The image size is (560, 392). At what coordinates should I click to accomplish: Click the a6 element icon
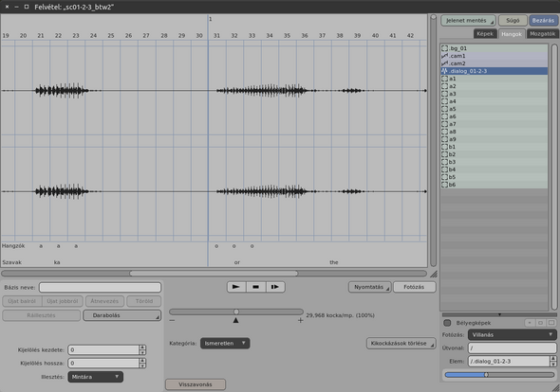click(x=444, y=116)
